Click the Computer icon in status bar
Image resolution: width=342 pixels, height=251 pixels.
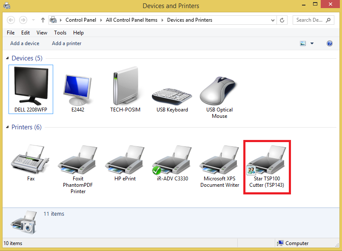pyautogui.click(x=280, y=243)
